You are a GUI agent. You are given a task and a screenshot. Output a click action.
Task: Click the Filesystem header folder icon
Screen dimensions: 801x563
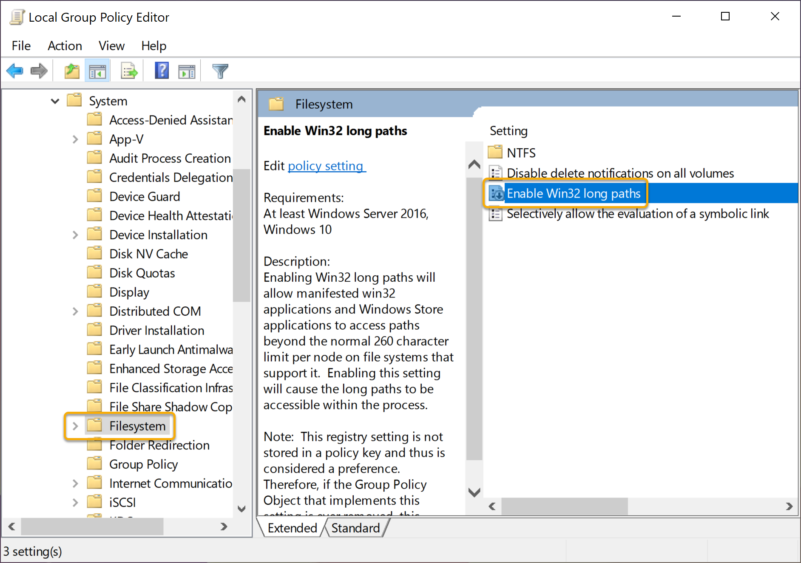[x=276, y=104]
